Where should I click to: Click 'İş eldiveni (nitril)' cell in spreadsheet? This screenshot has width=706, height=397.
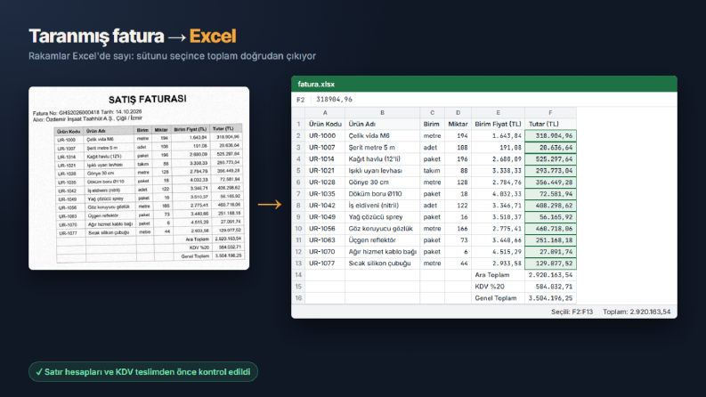[x=382, y=206]
